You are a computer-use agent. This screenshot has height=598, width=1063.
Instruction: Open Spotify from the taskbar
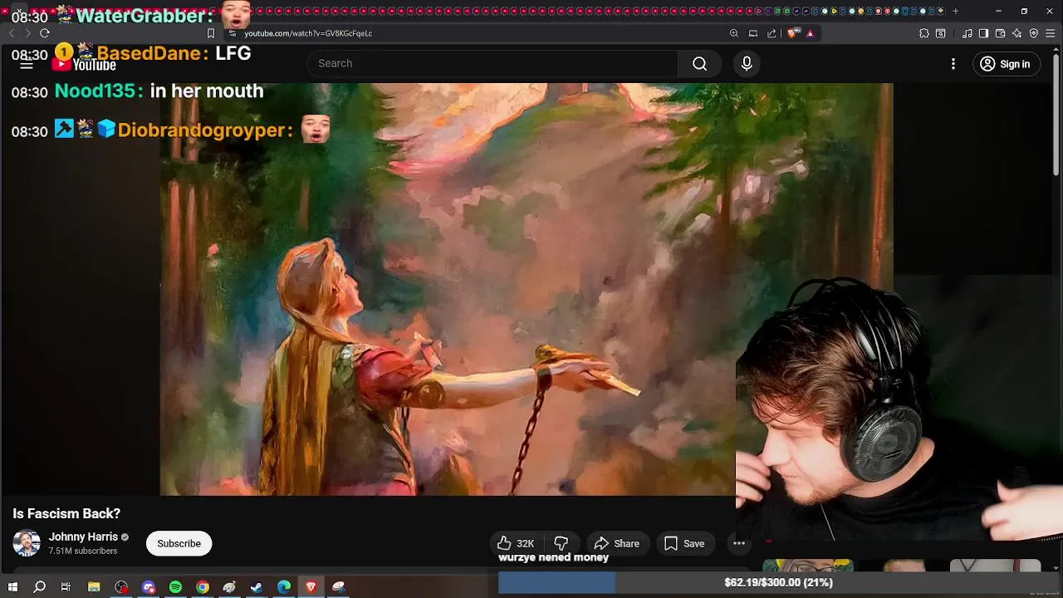click(175, 587)
